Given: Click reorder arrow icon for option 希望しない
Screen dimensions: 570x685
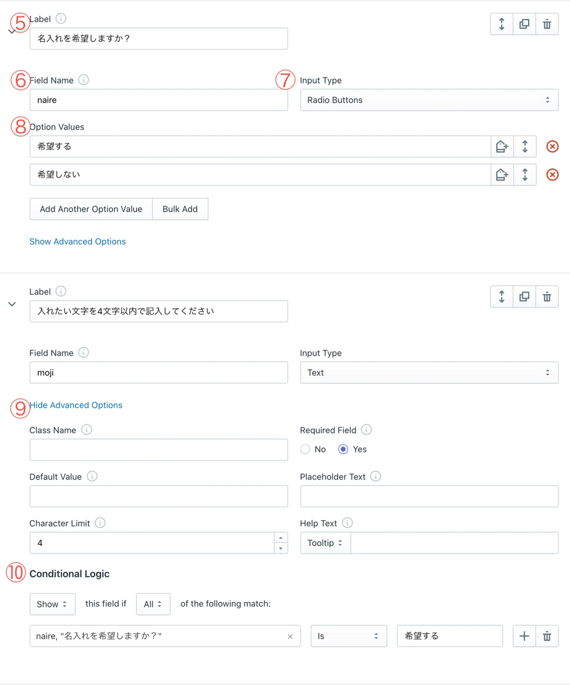Looking at the screenshot, I should [525, 174].
